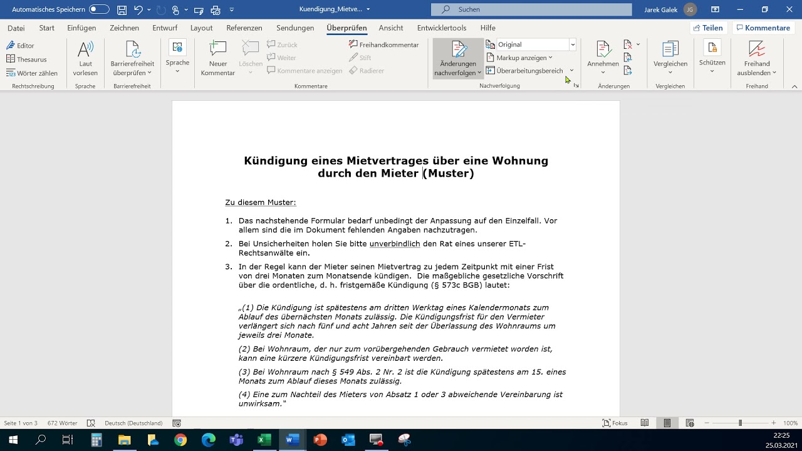Open the Windows Start menu

13,440
